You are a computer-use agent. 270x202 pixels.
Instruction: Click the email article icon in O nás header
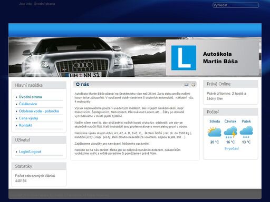(x=186, y=85)
